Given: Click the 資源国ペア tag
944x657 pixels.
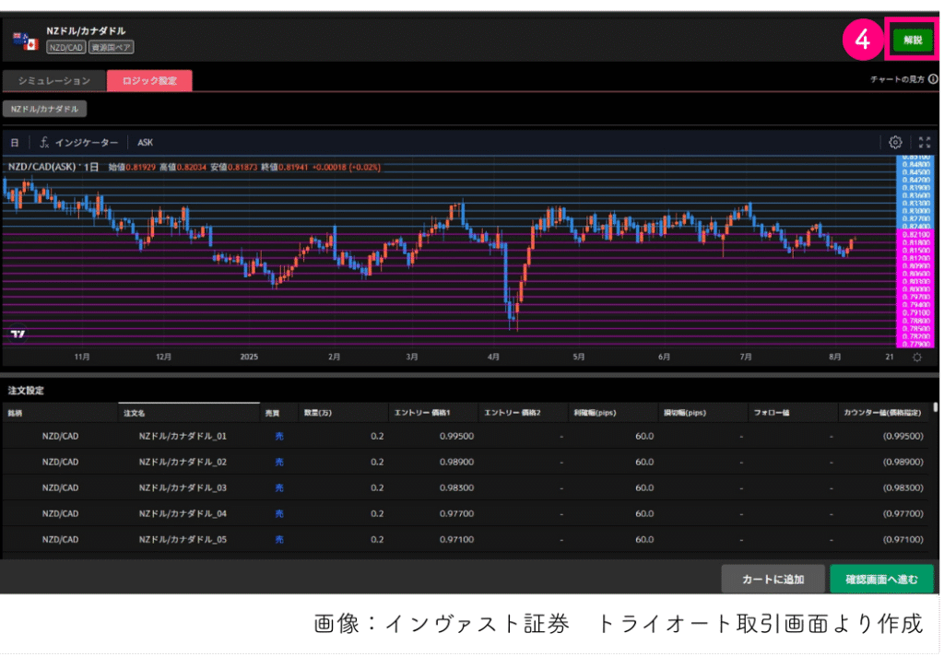Looking at the screenshot, I should tap(112, 48).
